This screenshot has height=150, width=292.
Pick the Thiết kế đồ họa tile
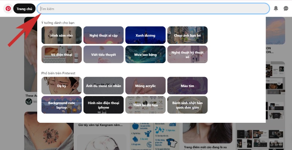tap(145, 105)
